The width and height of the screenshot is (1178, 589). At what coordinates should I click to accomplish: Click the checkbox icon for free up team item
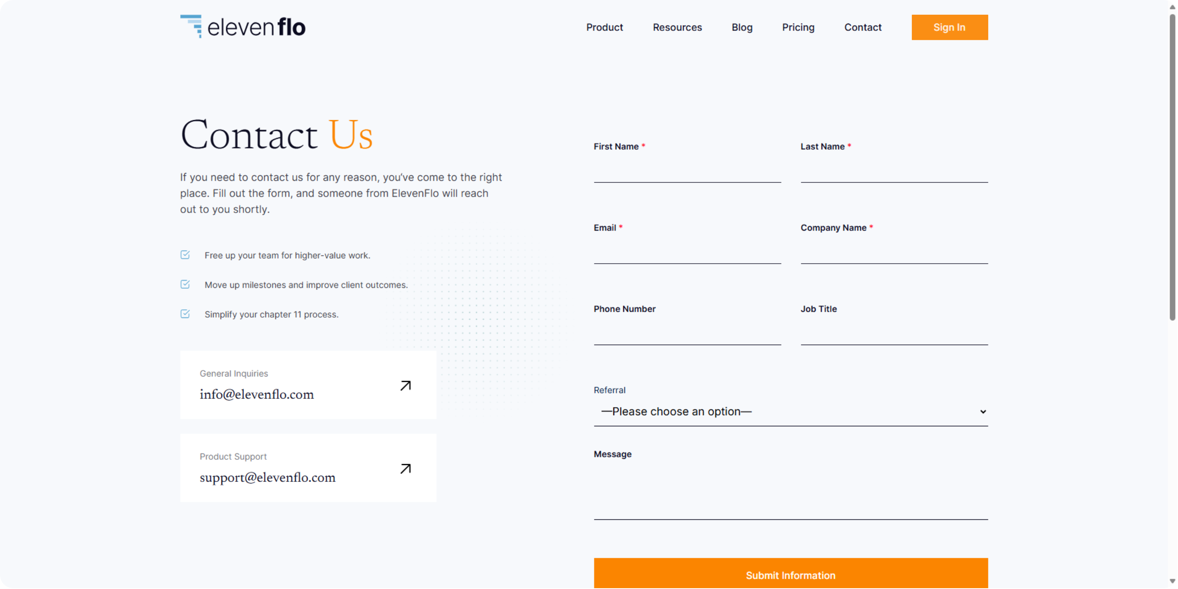185,255
